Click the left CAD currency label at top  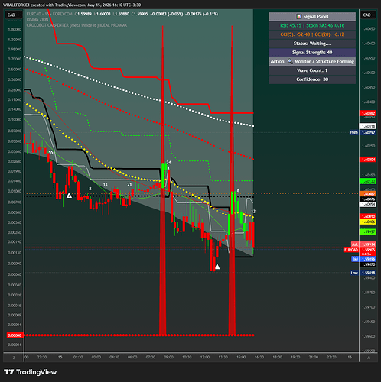tap(11, 15)
